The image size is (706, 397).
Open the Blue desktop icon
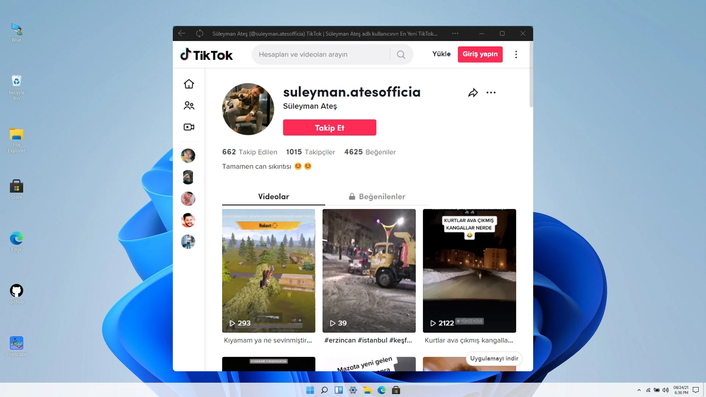tap(16, 32)
